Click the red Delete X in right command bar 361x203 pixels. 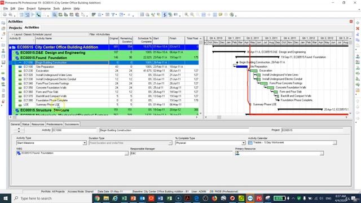click(358, 29)
